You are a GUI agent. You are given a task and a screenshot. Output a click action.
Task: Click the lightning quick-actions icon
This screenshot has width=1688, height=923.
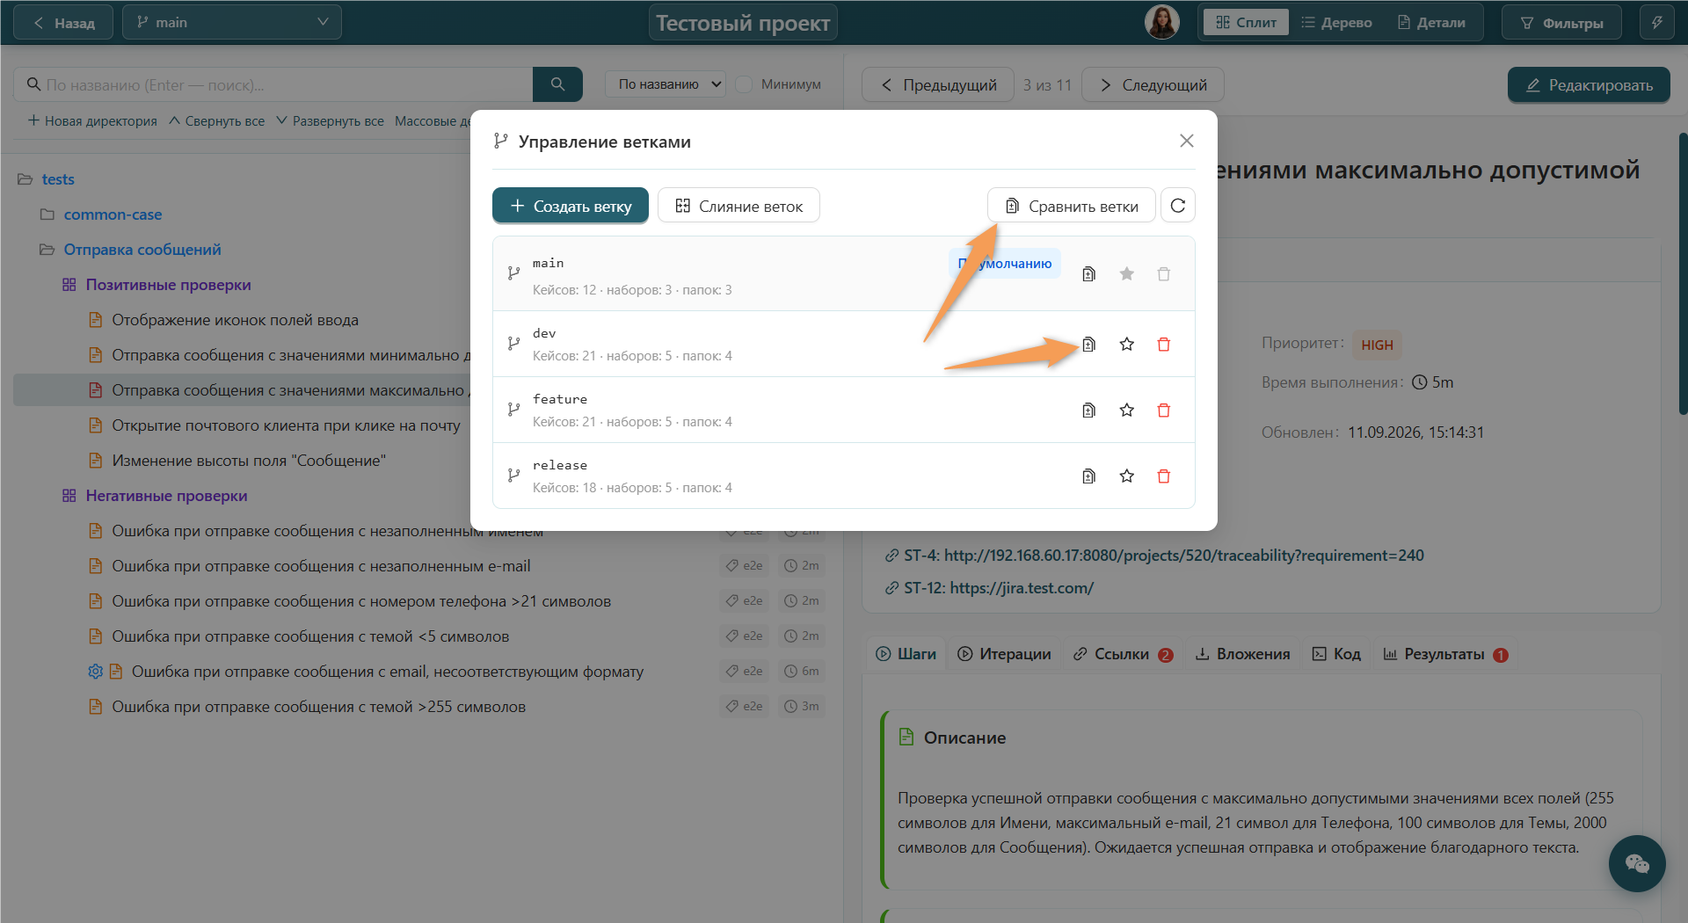pos(1657,22)
